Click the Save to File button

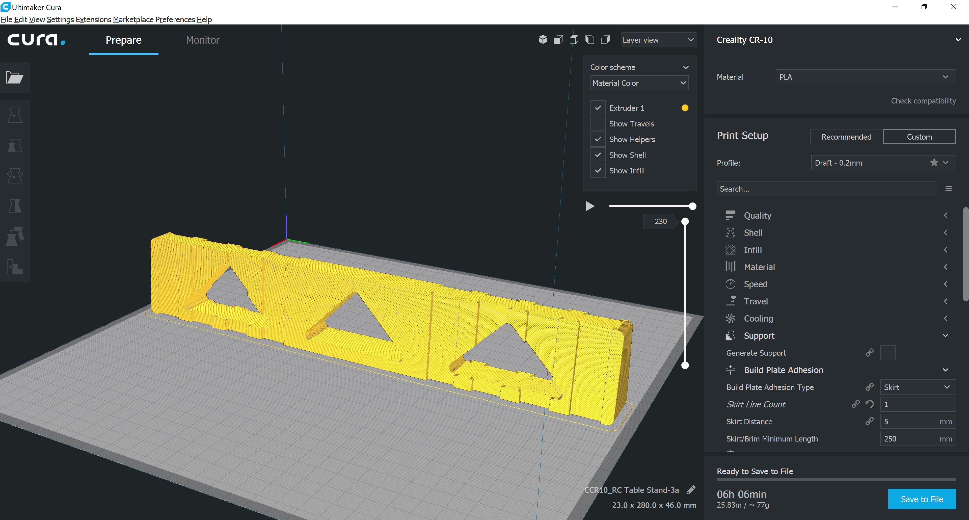(922, 499)
